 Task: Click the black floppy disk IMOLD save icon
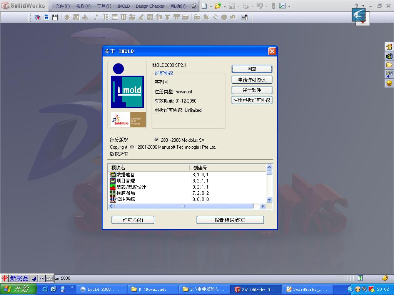point(55,17)
